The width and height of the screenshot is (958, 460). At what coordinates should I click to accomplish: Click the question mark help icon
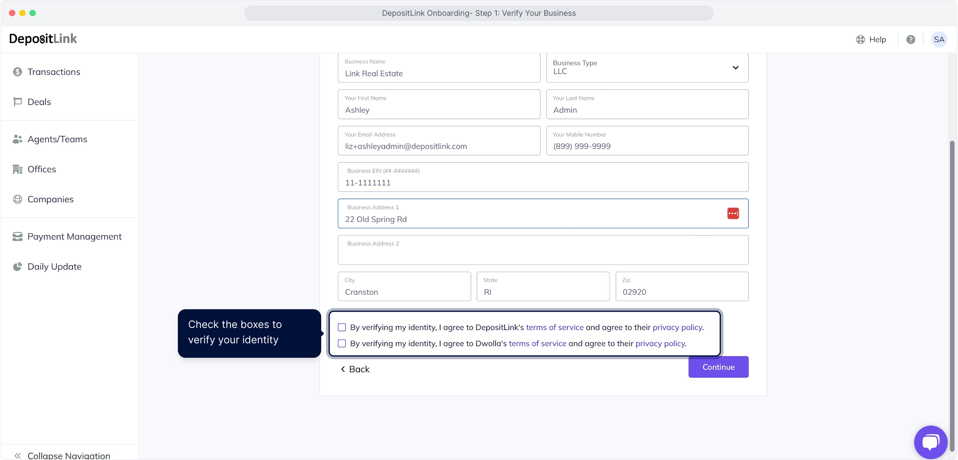point(911,40)
